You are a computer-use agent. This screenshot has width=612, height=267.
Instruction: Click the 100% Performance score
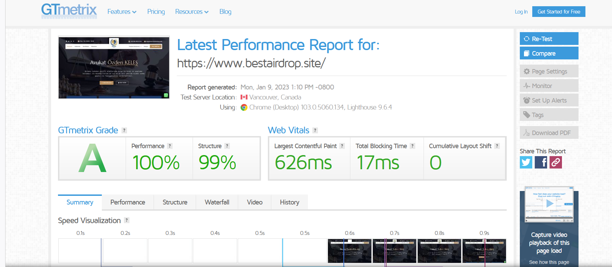tap(156, 163)
